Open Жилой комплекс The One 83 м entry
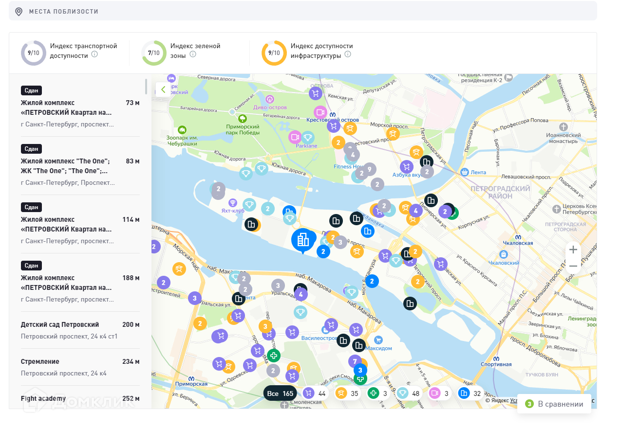 80,165
